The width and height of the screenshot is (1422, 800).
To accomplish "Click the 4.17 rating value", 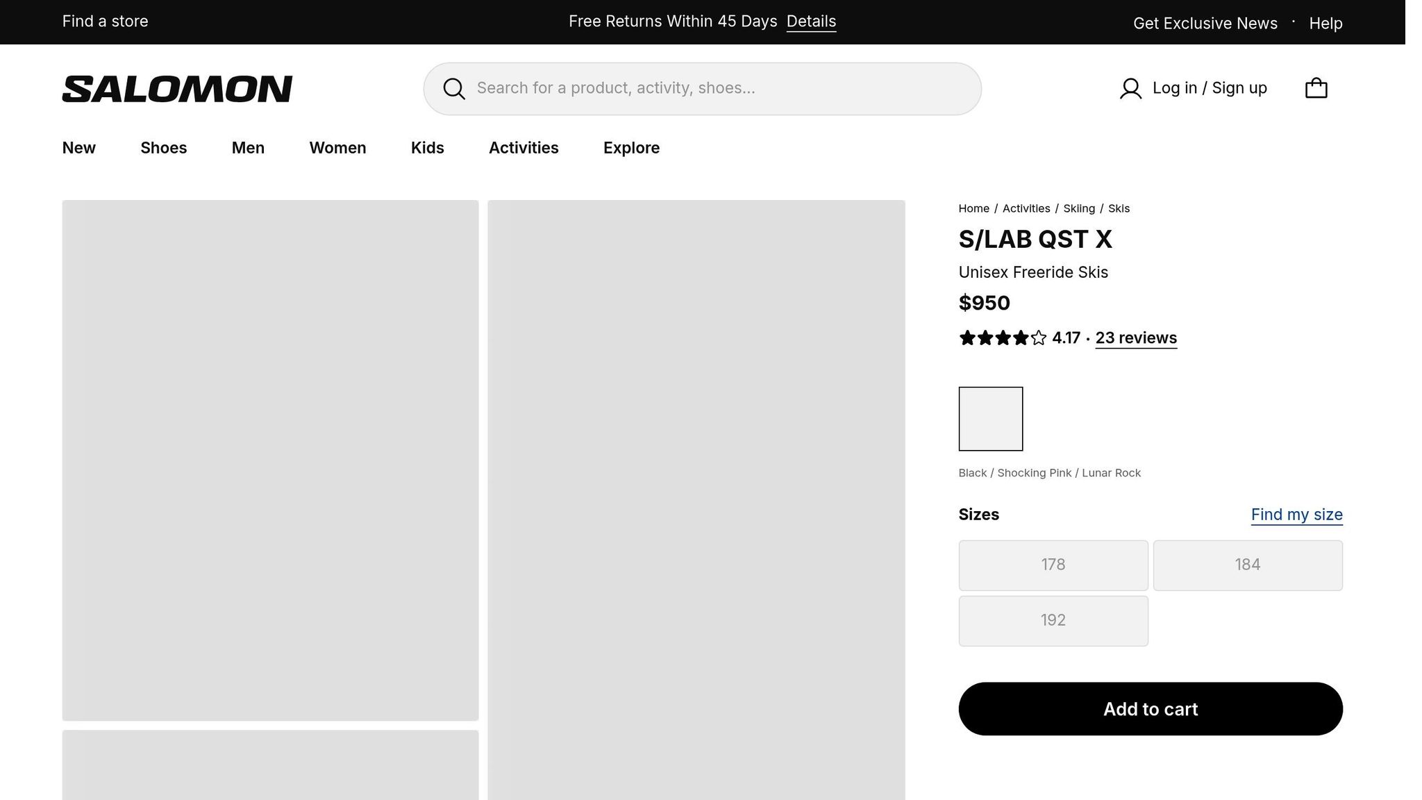I will [x=1066, y=338].
